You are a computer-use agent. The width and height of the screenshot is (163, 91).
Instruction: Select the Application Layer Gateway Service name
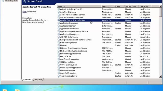74,31
